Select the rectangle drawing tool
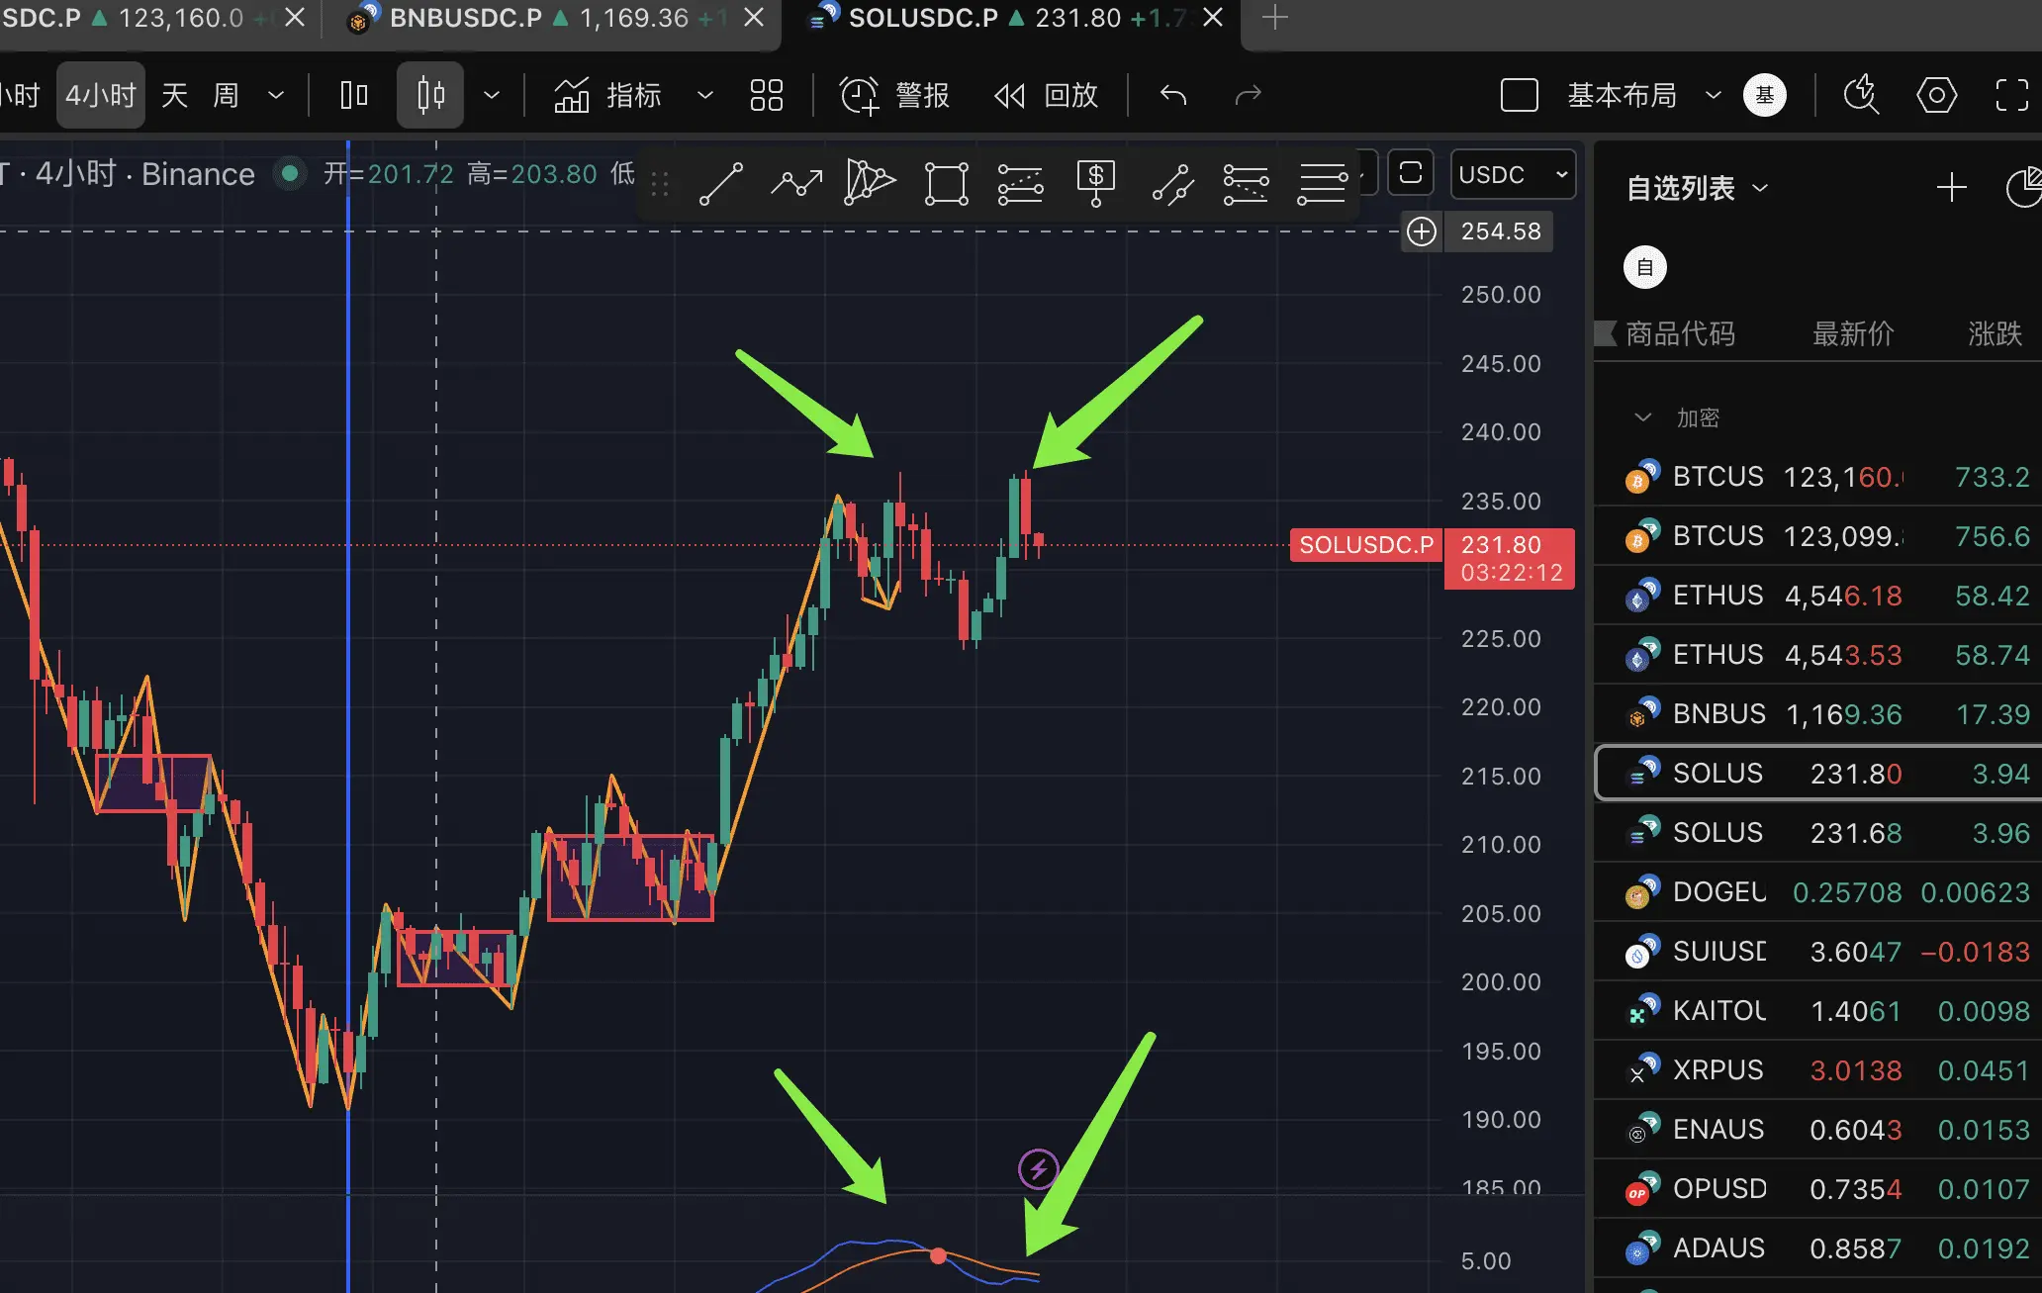The image size is (2042, 1293). click(x=946, y=184)
